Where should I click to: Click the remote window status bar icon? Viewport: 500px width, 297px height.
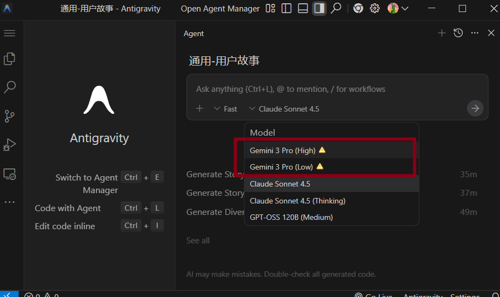9,294
